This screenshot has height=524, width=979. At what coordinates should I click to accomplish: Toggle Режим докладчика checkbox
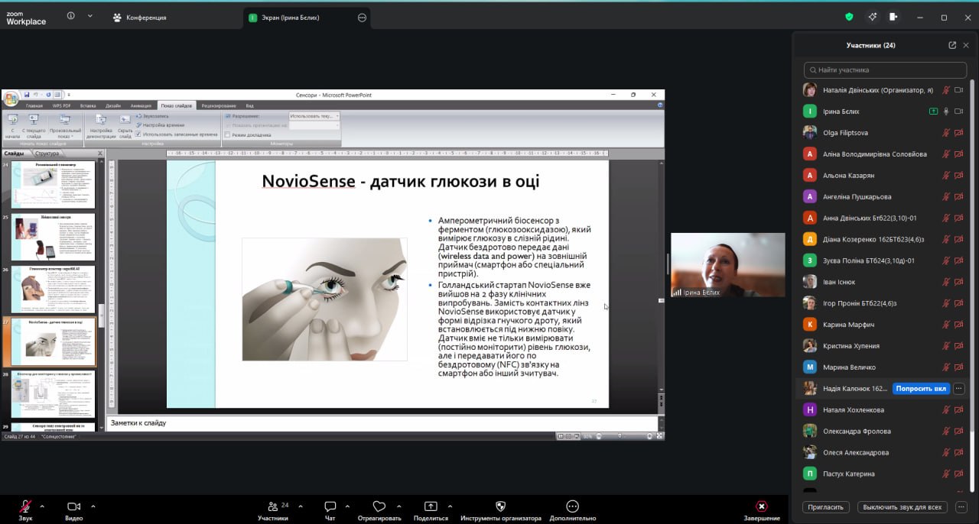click(227, 134)
